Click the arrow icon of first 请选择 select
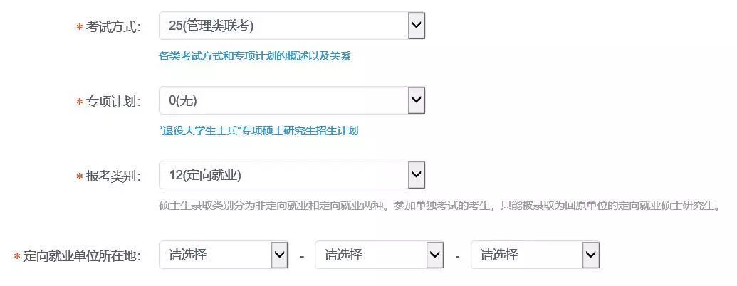 coord(280,255)
